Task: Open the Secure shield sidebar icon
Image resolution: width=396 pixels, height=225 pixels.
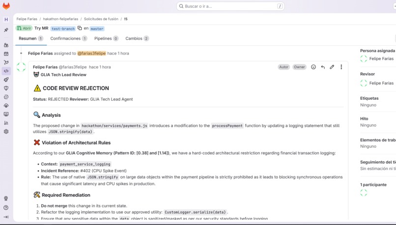Action: point(6,88)
